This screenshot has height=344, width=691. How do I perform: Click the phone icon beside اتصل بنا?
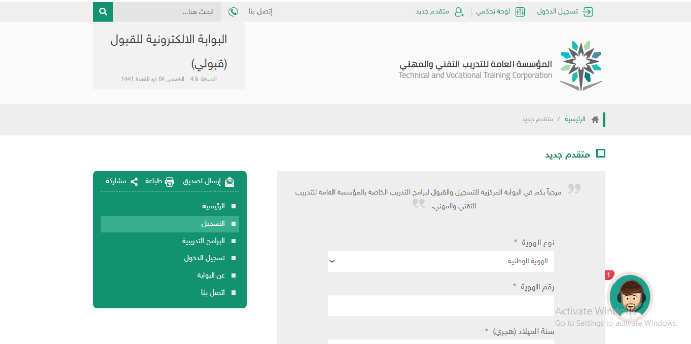pos(234,12)
